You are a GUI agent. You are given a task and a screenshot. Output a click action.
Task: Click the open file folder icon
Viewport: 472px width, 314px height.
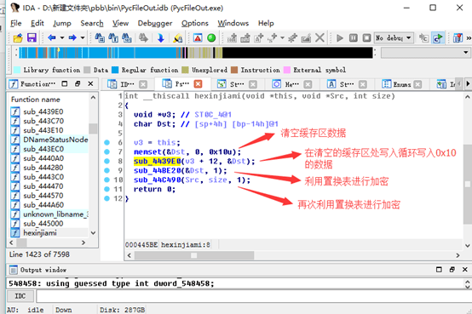pos(18,38)
